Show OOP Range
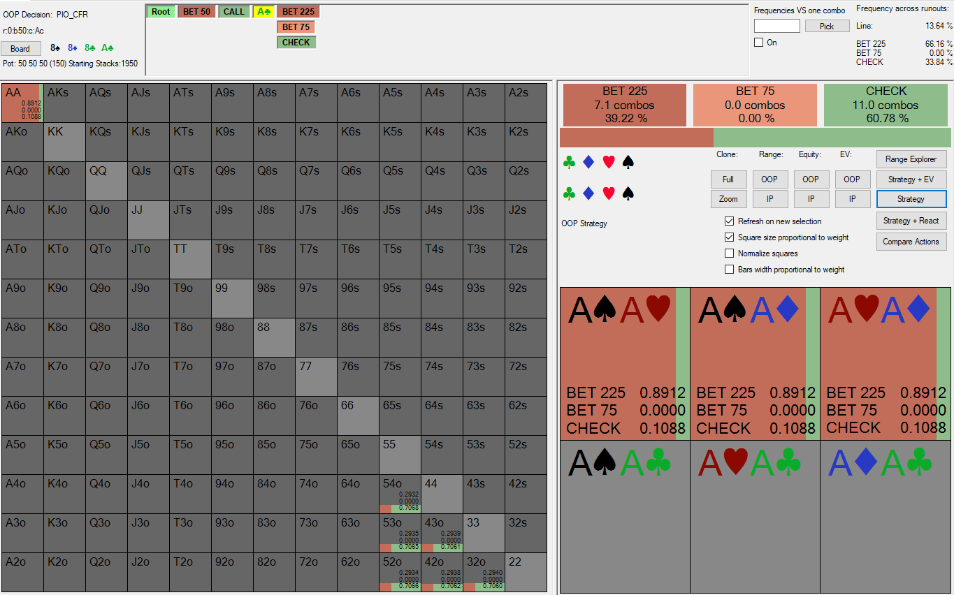Screen dimensions: 954x595 [769, 179]
